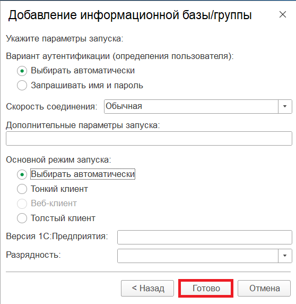This screenshot has height=304, width=296.
Task: Select launch mode 'Выбирать автоматически' radio
Action: click(22, 174)
